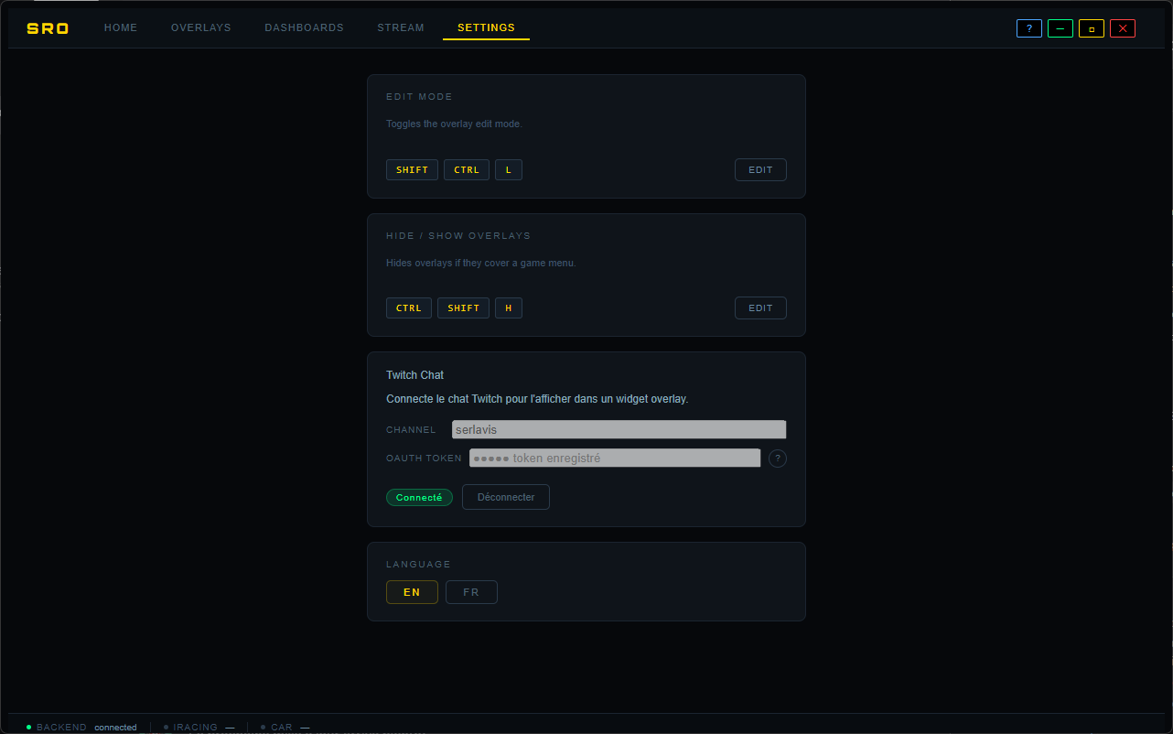Maximize the SRO window
The width and height of the screenshot is (1173, 734).
click(x=1092, y=28)
